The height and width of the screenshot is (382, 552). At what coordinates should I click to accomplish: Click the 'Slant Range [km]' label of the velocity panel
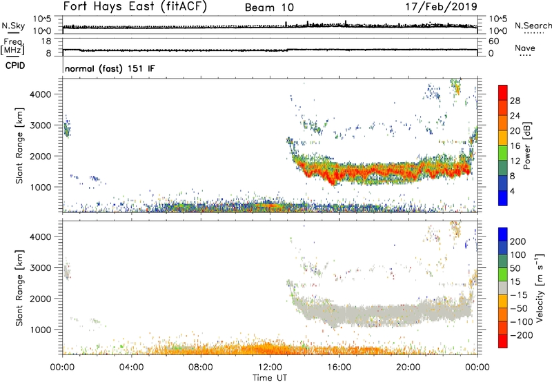pos(19,288)
